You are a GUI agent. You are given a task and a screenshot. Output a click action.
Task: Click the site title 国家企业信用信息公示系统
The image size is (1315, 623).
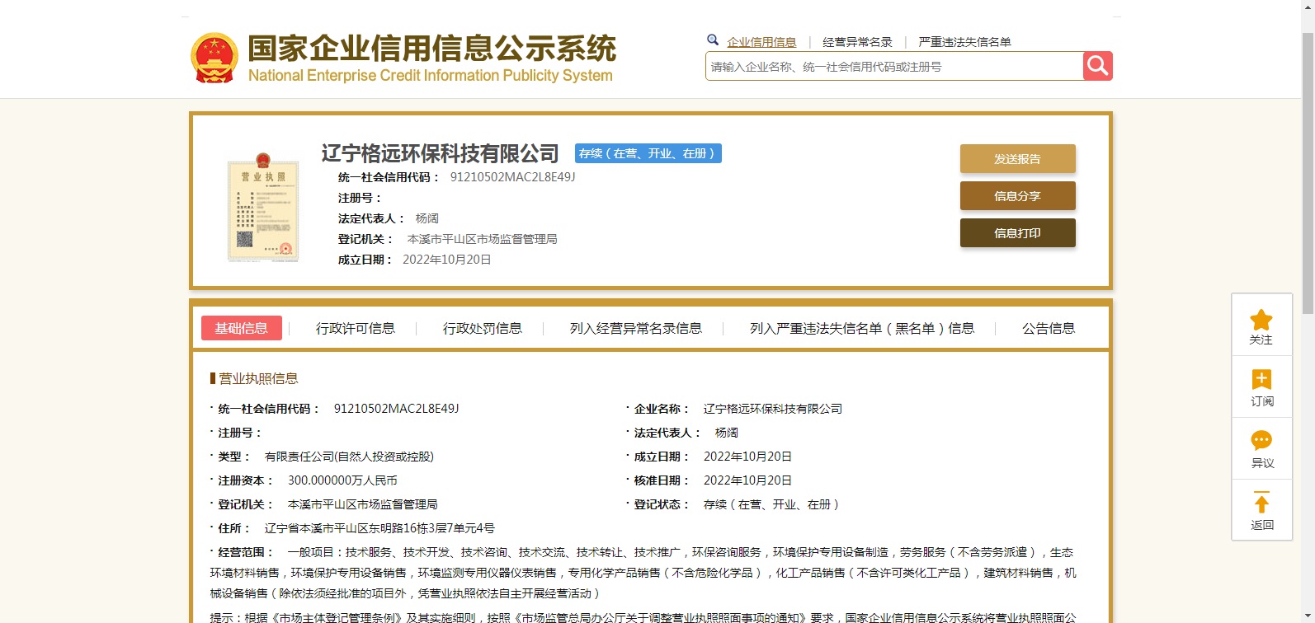(x=432, y=48)
